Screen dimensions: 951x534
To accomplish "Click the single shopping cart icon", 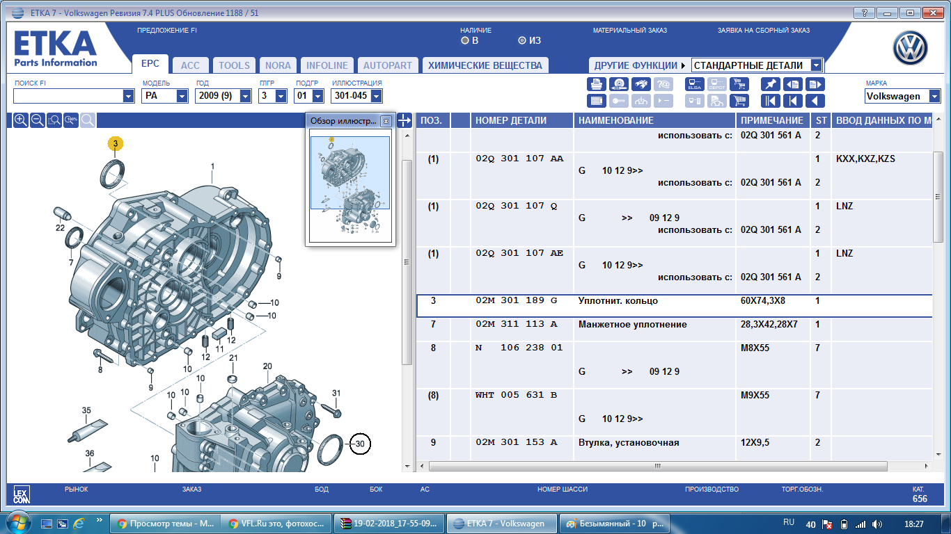I will (x=739, y=101).
